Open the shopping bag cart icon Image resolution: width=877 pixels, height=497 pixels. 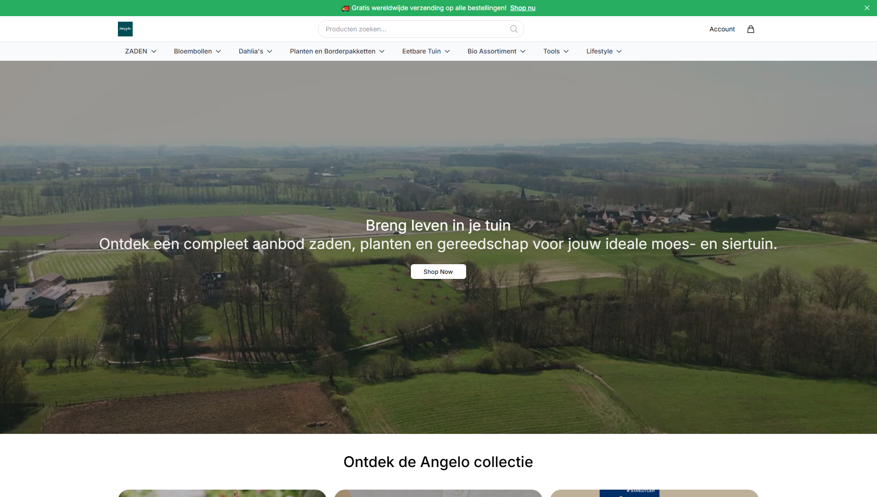click(751, 29)
